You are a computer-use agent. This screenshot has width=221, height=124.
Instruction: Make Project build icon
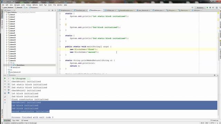tap(192, 8)
